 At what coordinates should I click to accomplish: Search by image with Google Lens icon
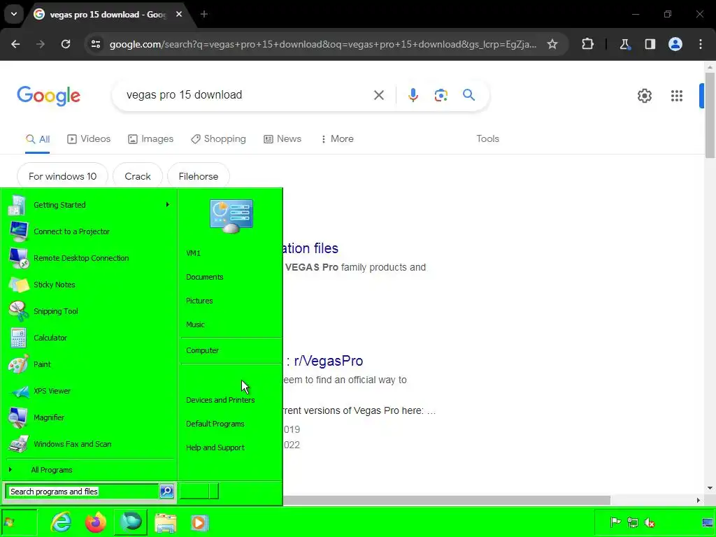[x=441, y=95]
